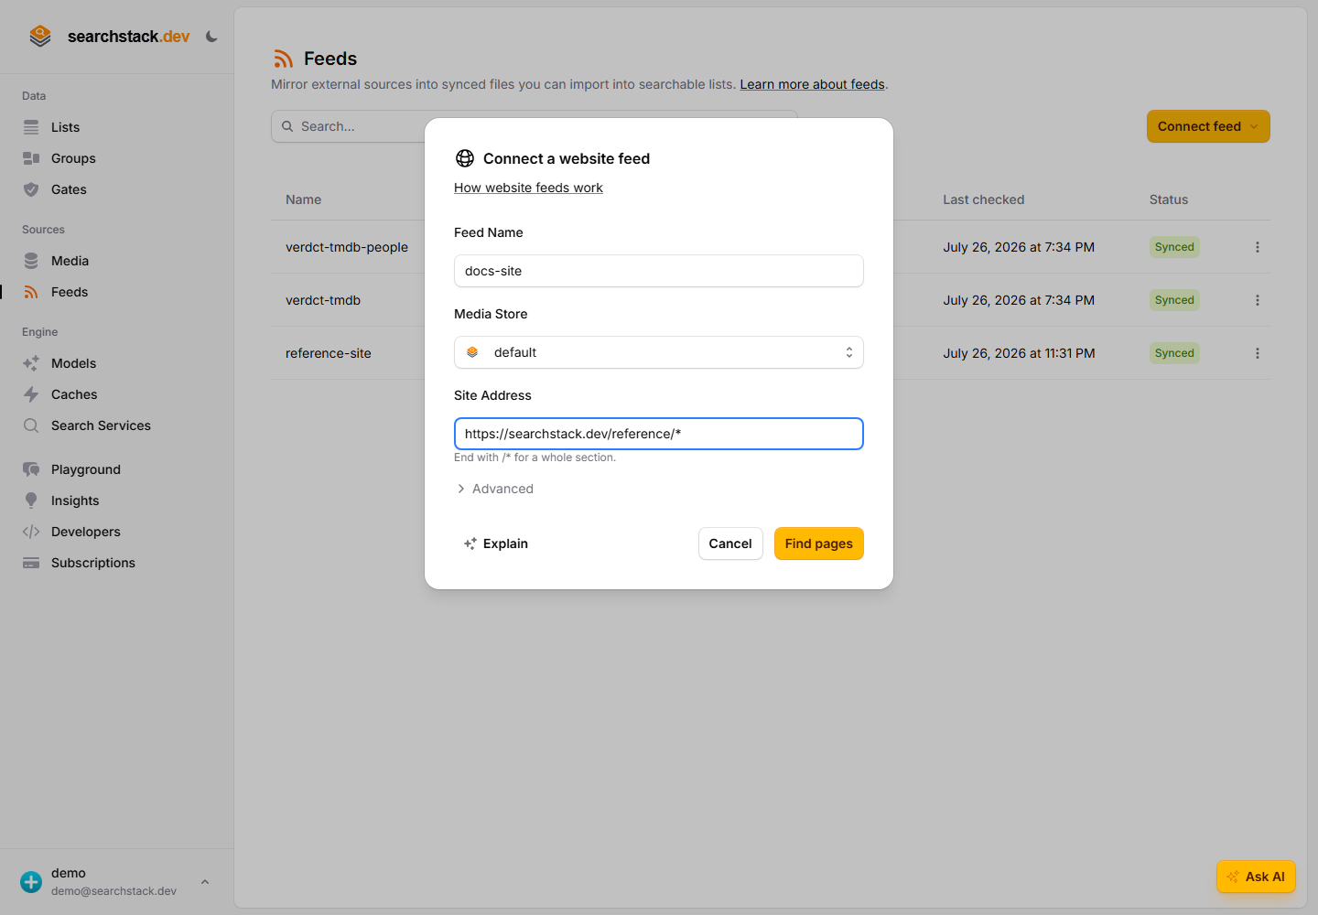The width and height of the screenshot is (1318, 915).
Task: Select the verdct-tmdb-people feed name
Action: [347, 247]
